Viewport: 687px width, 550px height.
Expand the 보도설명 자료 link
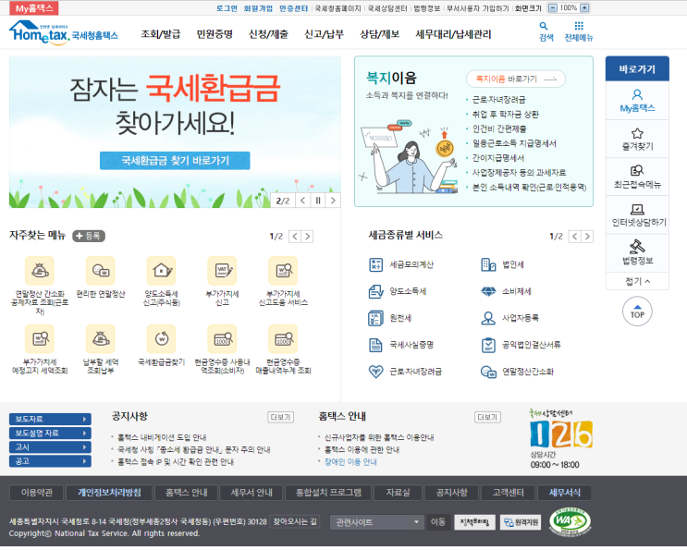[x=50, y=434]
